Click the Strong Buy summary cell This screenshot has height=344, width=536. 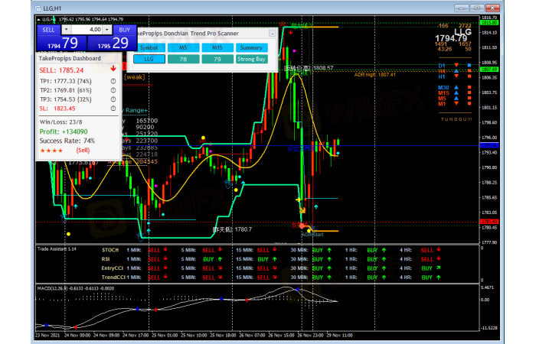[x=250, y=58]
